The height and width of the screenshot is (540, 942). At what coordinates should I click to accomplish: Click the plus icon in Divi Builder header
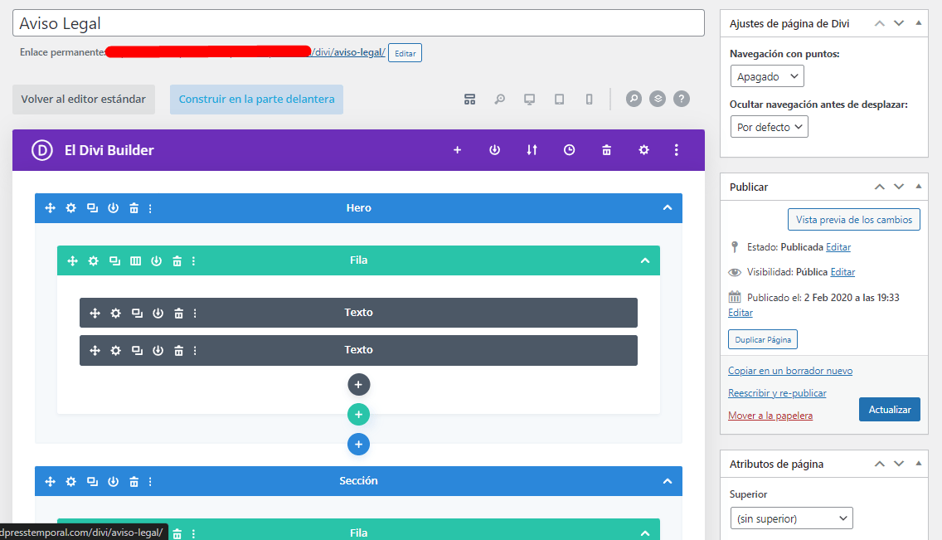(457, 150)
